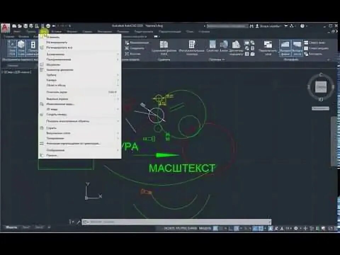Click the Plot icon in Quick Access Toolbar
Screen dimensions: 340x255
36,26
